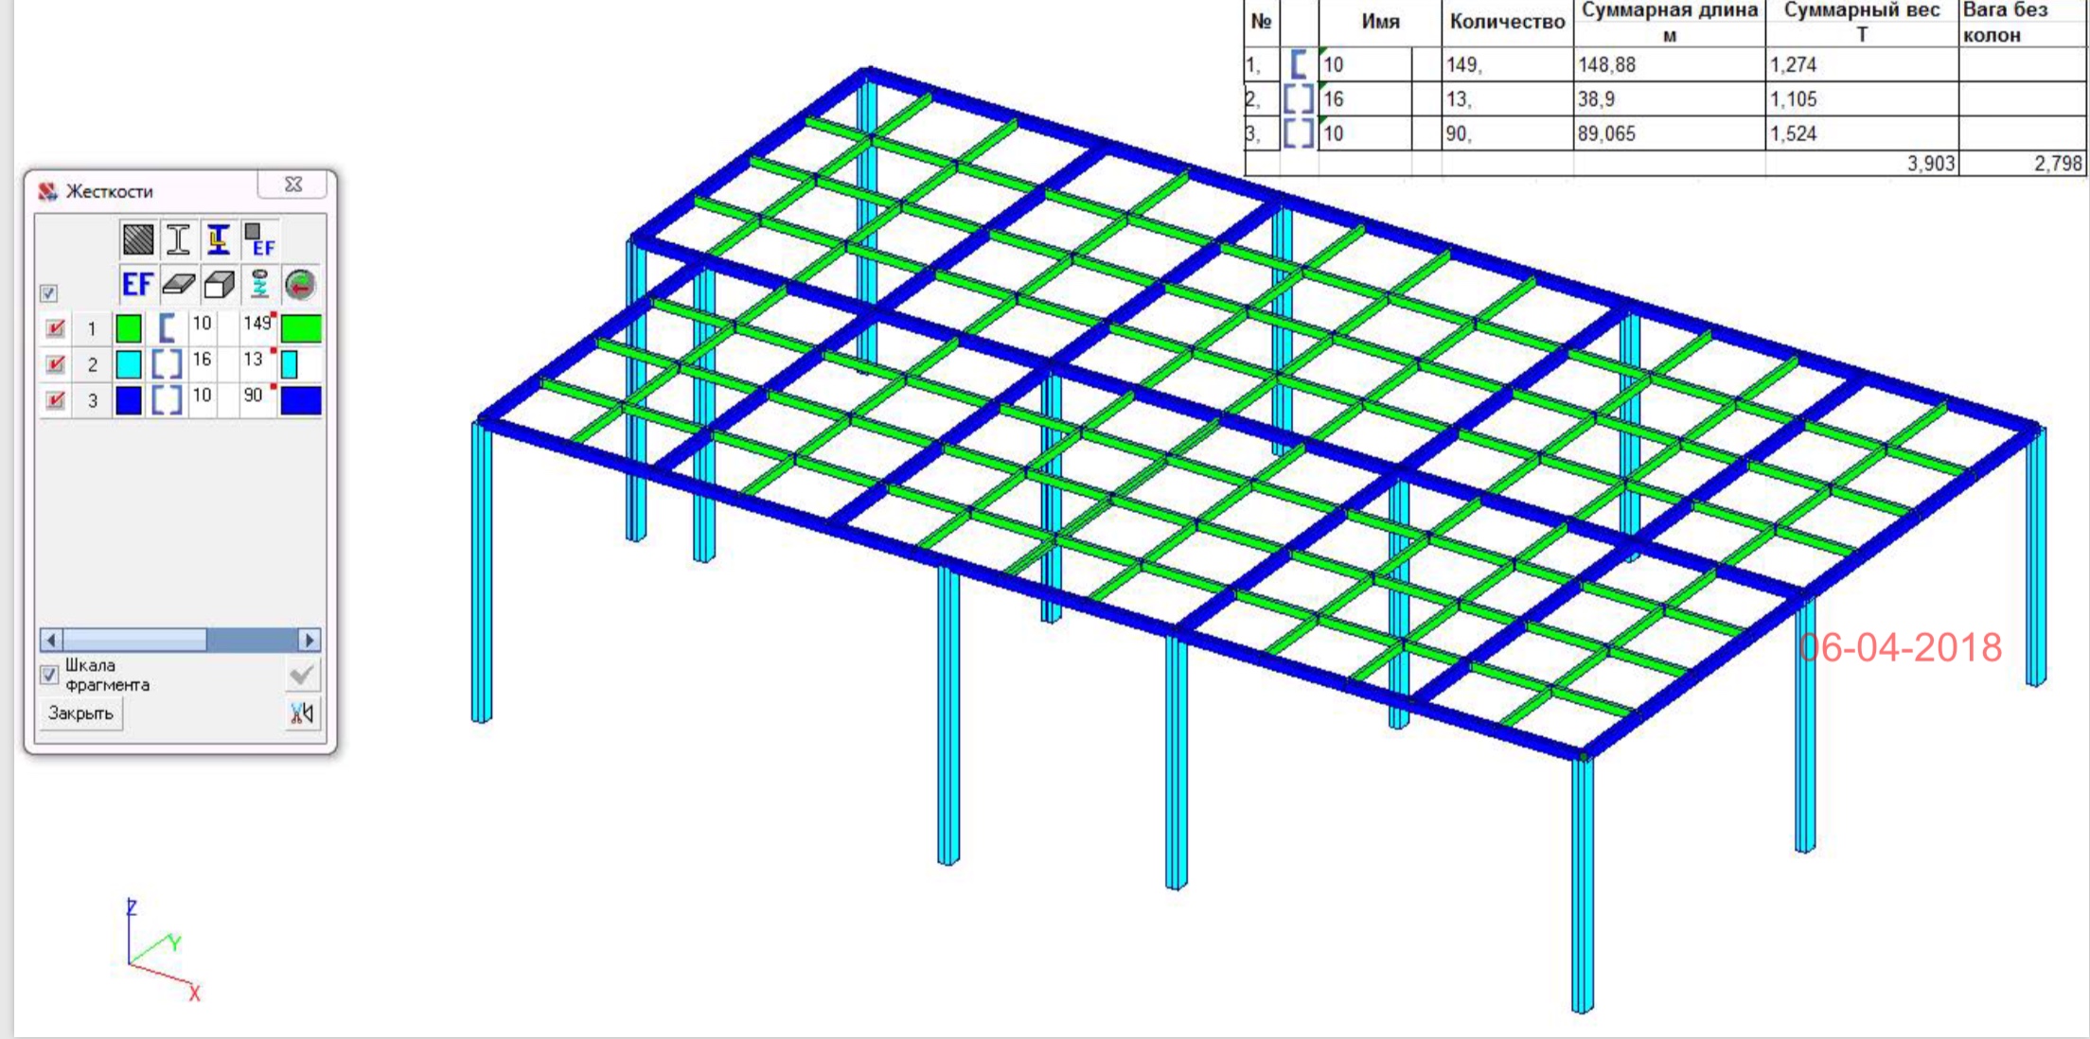
Task: Click the round red arrow icon
Action: point(300,284)
